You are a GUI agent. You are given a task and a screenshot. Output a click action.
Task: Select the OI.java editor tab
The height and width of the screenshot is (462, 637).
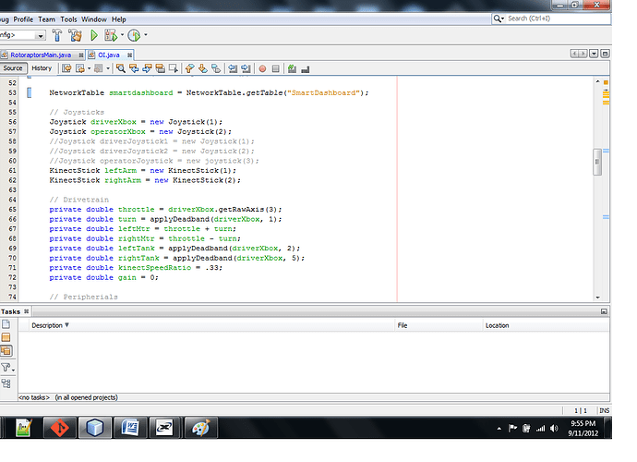[x=108, y=55]
